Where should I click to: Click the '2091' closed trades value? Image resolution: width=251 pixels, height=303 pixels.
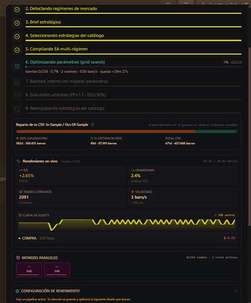(x=24, y=197)
